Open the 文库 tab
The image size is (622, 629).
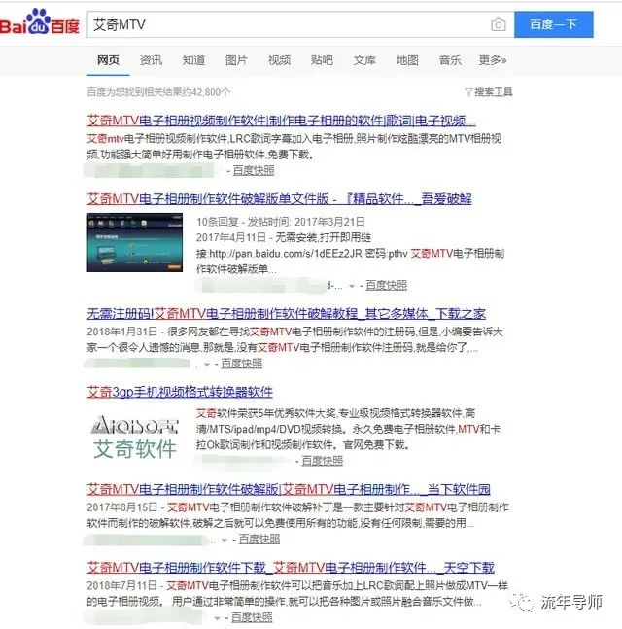(x=364, y=60)
